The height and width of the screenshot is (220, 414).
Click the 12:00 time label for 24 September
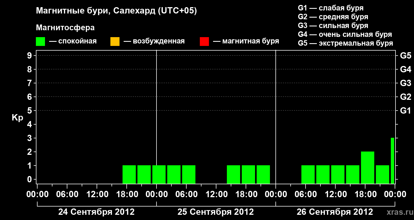(x=97, y=194)
